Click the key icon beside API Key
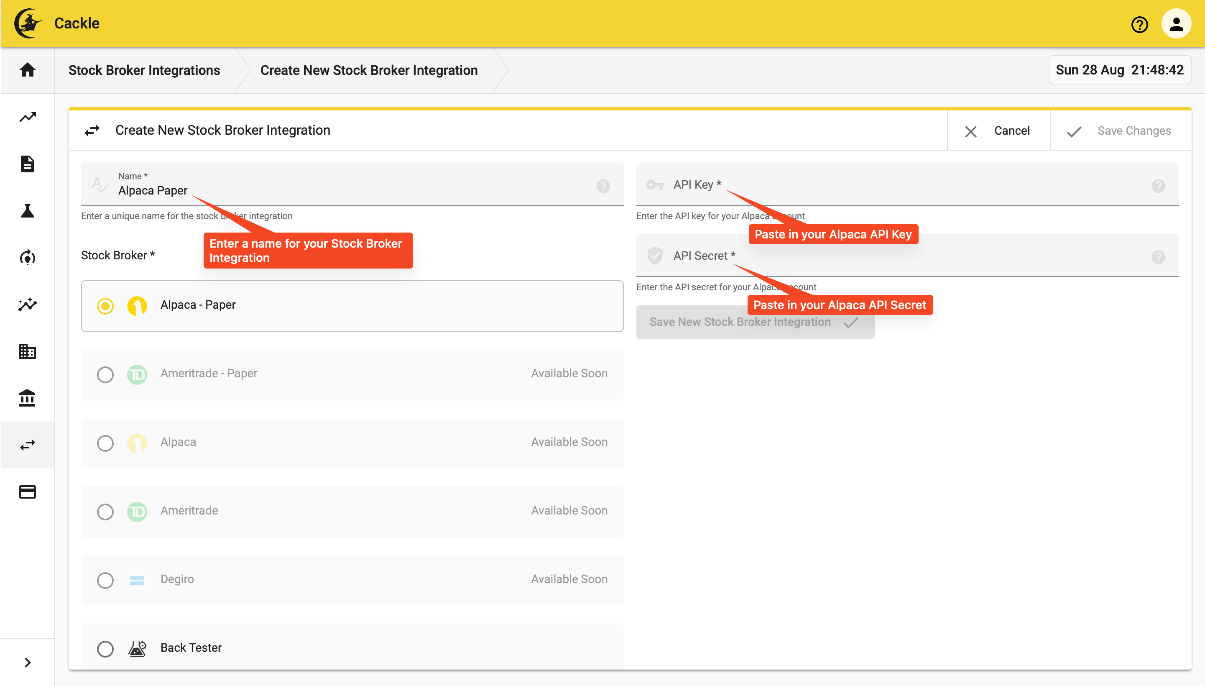The width and height of the screenshot is (1205, 686). pos(654,185)
